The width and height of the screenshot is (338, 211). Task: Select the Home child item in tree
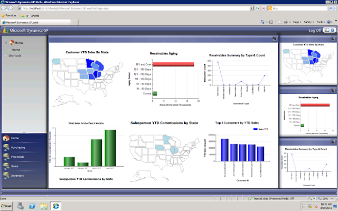[16, 50]
